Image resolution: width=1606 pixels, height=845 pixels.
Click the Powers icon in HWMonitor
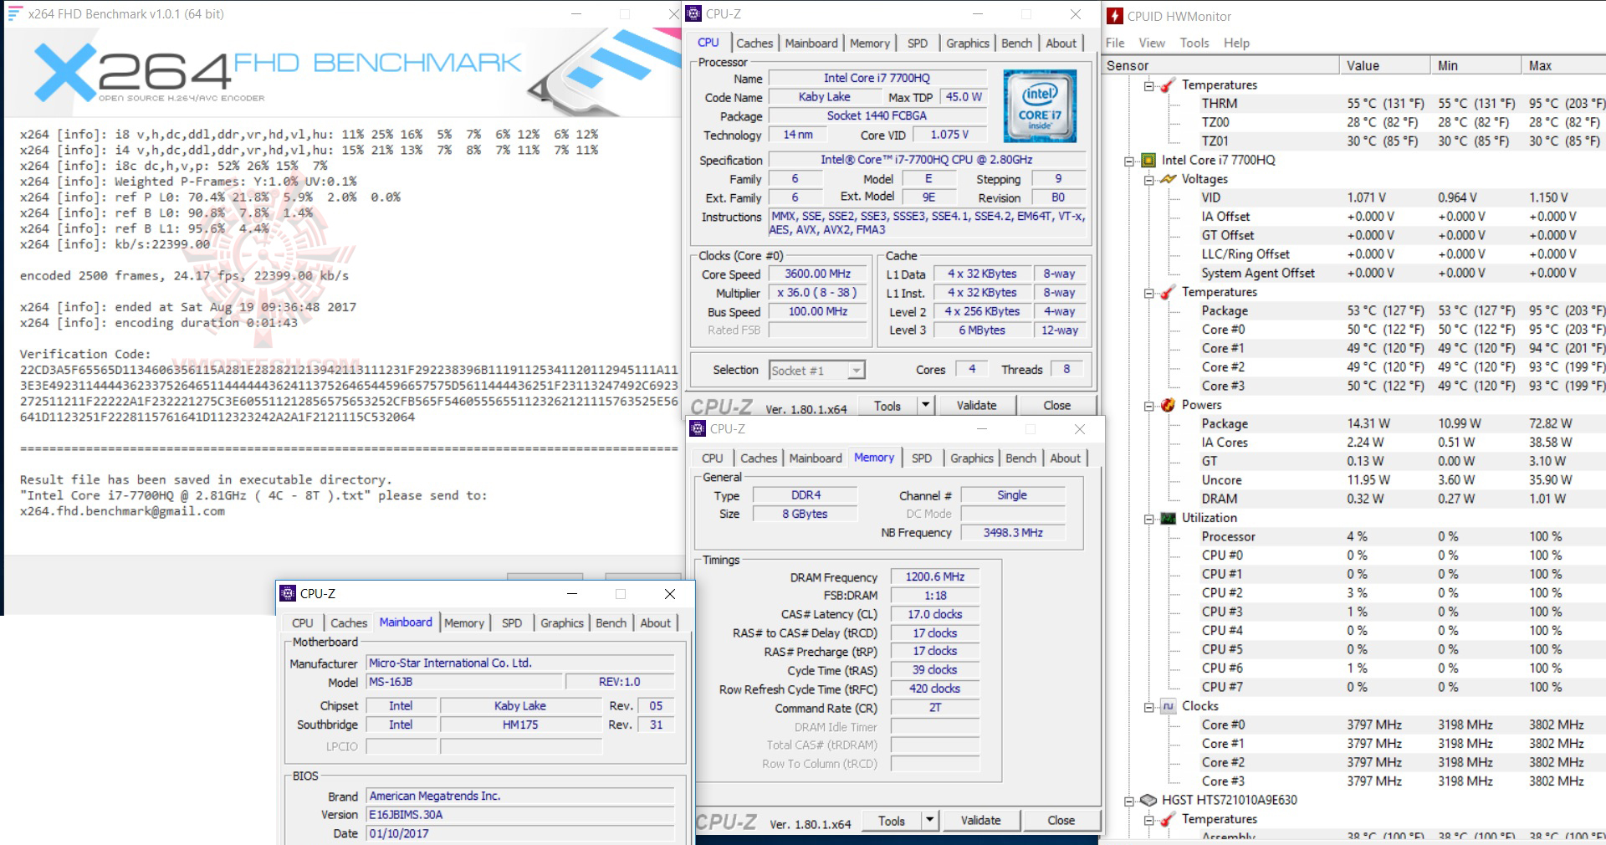pyautogui.click(x=1168, y=405)
